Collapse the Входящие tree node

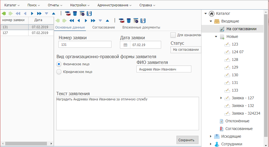tap(211, 21)
